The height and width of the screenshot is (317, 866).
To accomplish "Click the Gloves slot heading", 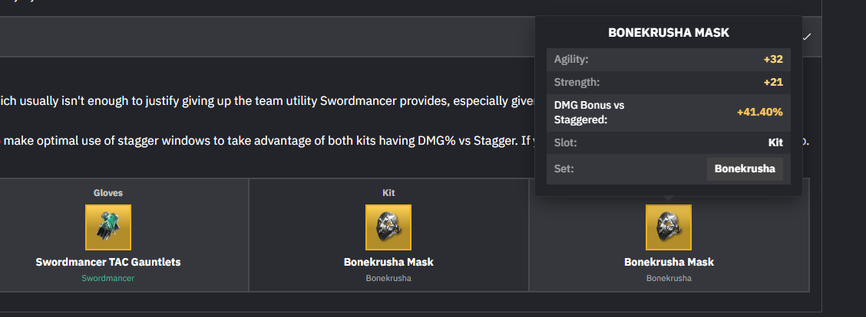I will pos(108,193).
